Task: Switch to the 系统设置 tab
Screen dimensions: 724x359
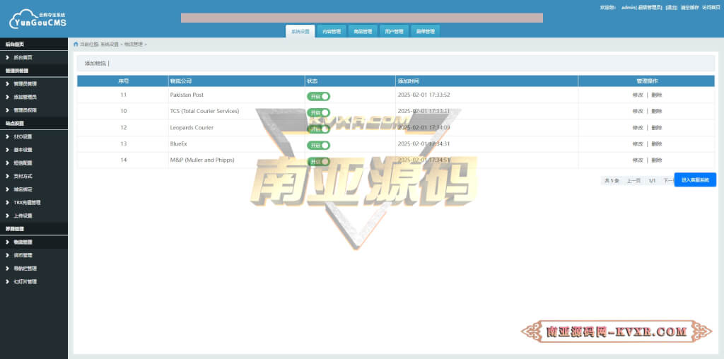Action: click(300, 31)
